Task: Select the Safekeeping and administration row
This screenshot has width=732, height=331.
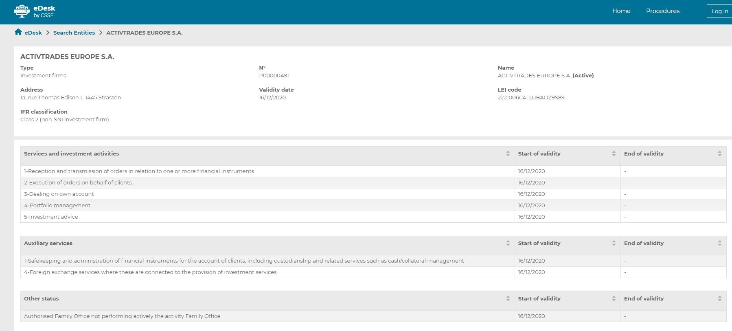Action: tap(373, 261)
